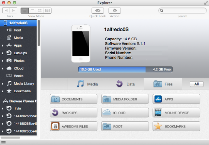
Task: Switch to cover flow view mode
Action: pos(47,11)
